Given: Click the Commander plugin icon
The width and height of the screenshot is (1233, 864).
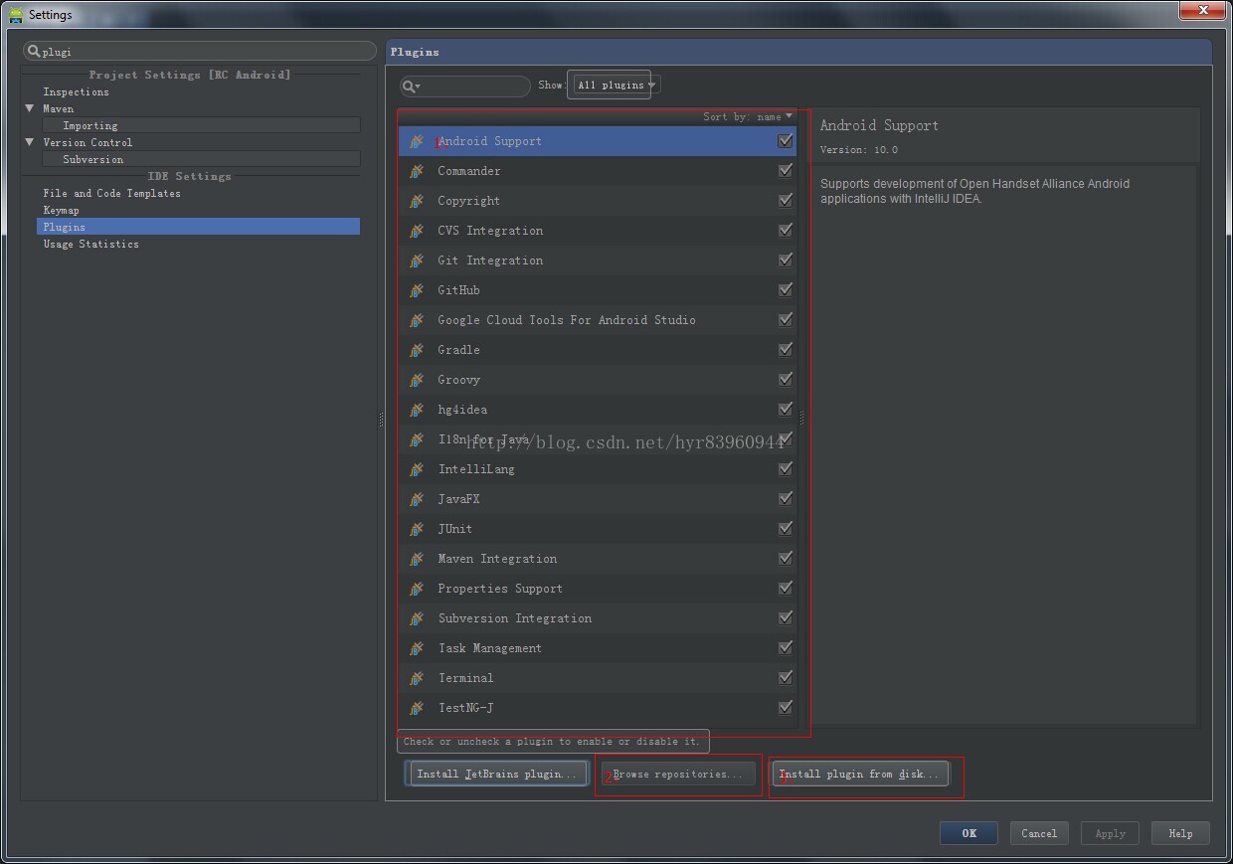Looking at the screenshot, I should (x=417, y=171).
